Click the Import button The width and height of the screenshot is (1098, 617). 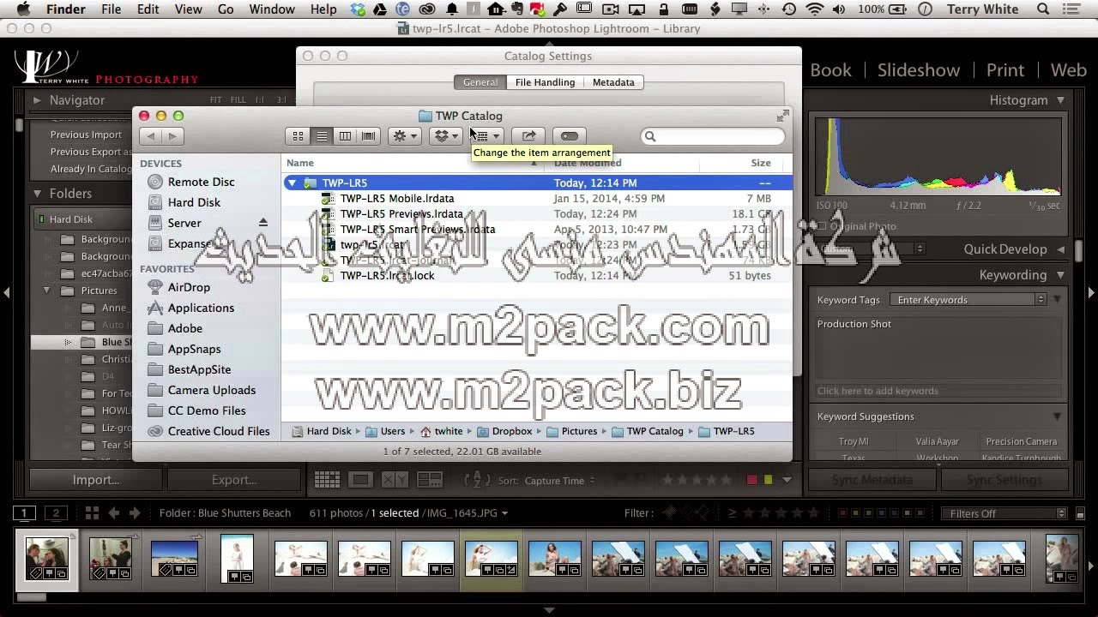[x=95, y=480]
